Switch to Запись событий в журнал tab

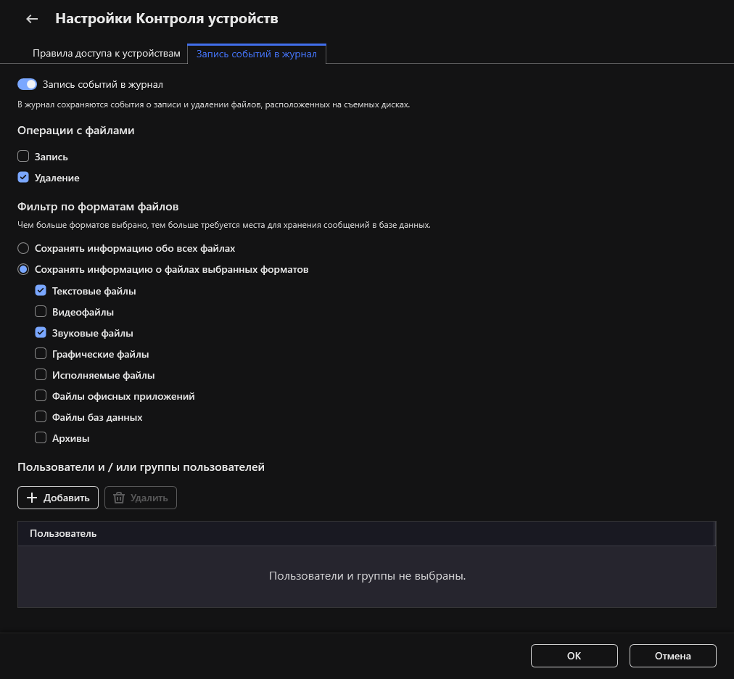(x=256, y=54)
